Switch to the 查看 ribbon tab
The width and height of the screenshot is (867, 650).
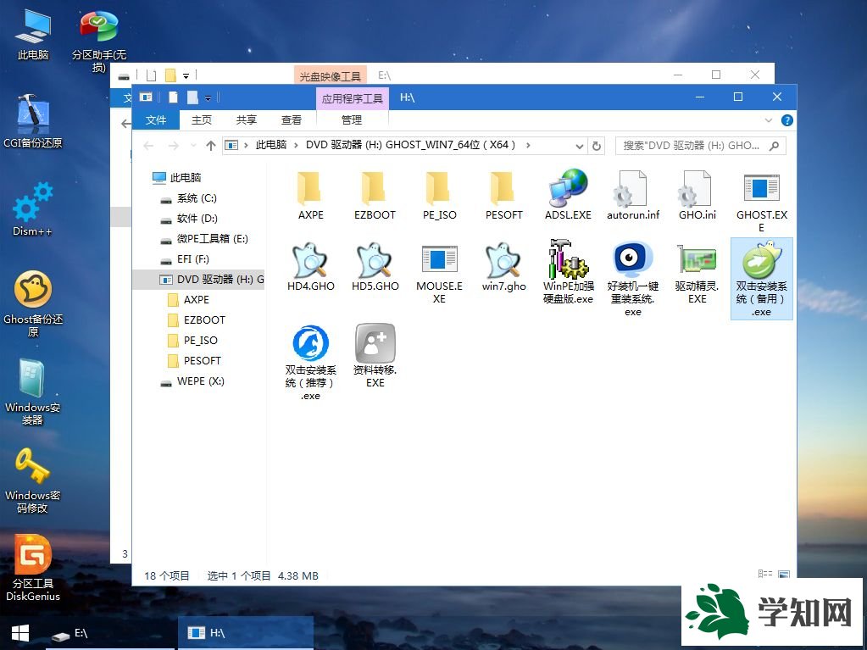pos(291,119)
